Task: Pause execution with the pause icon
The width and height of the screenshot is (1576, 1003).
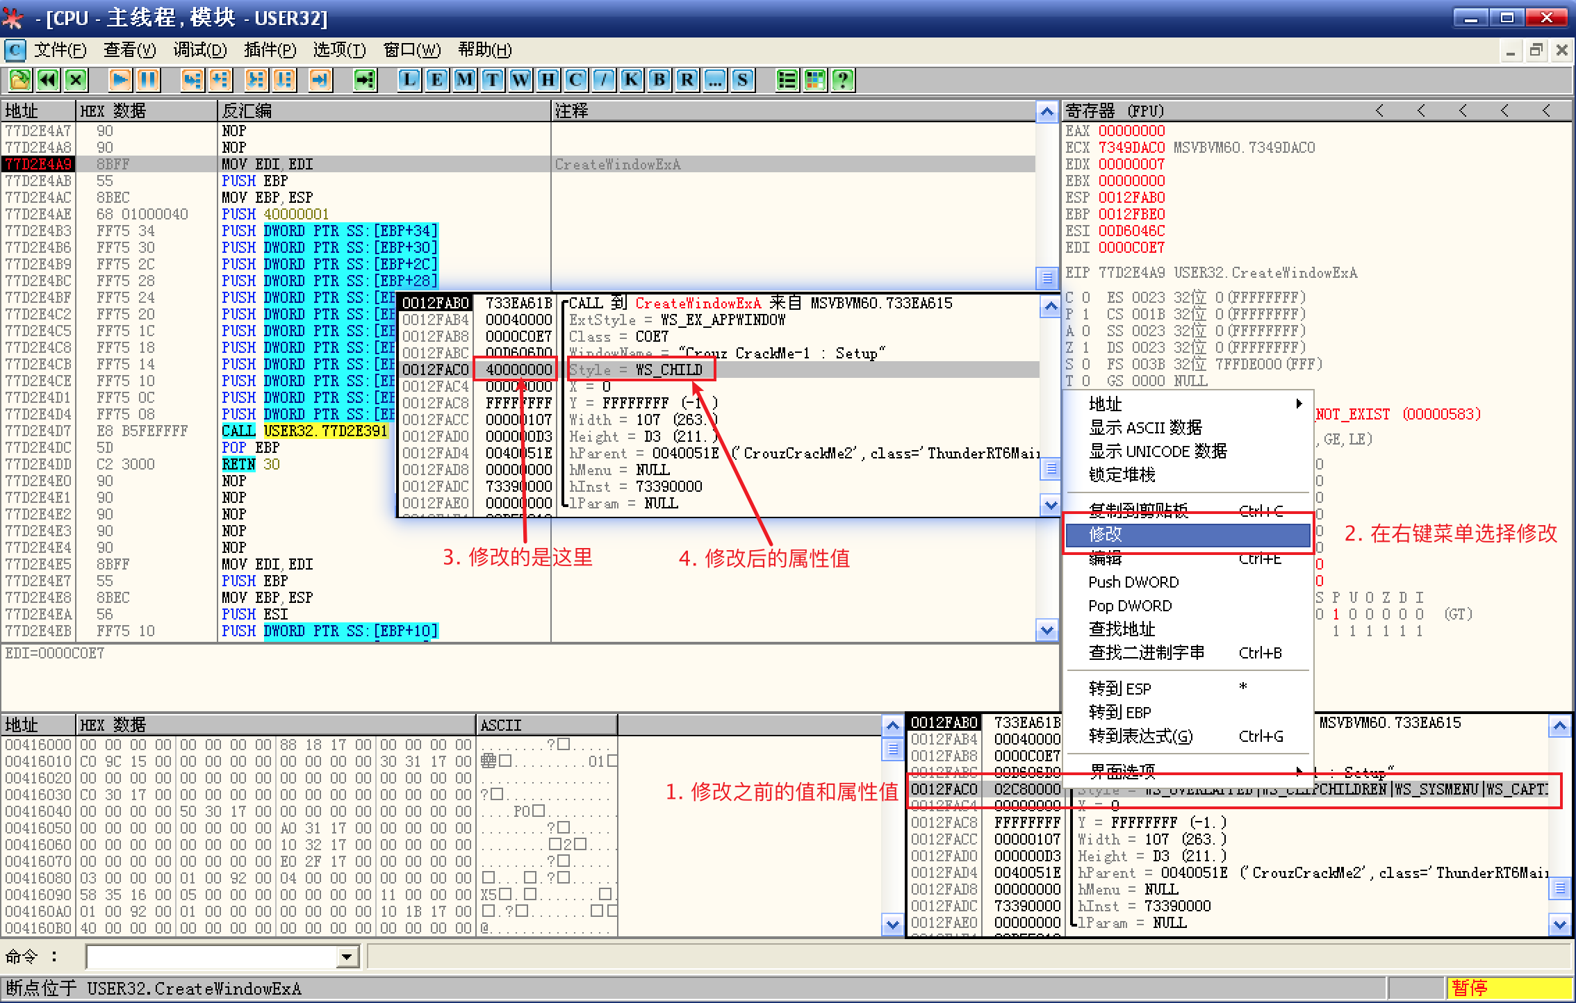Action: click(147, 81)
